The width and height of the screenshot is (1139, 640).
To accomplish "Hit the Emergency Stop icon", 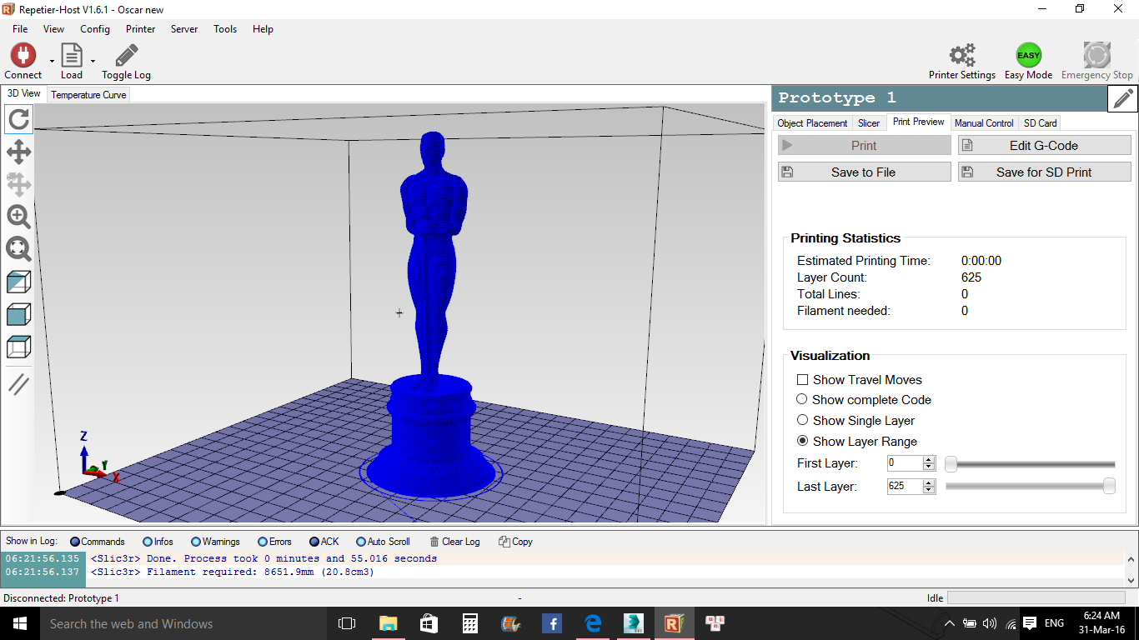I will click(x=1096, y=55).
